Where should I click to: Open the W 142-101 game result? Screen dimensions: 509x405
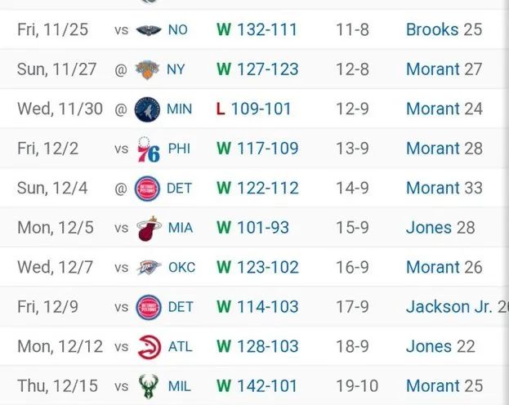(257, 386)
